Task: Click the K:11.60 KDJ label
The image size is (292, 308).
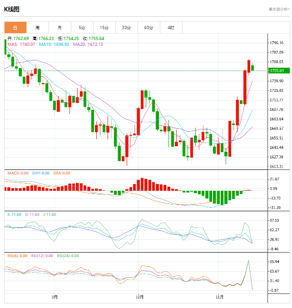Action: point(15,214)
